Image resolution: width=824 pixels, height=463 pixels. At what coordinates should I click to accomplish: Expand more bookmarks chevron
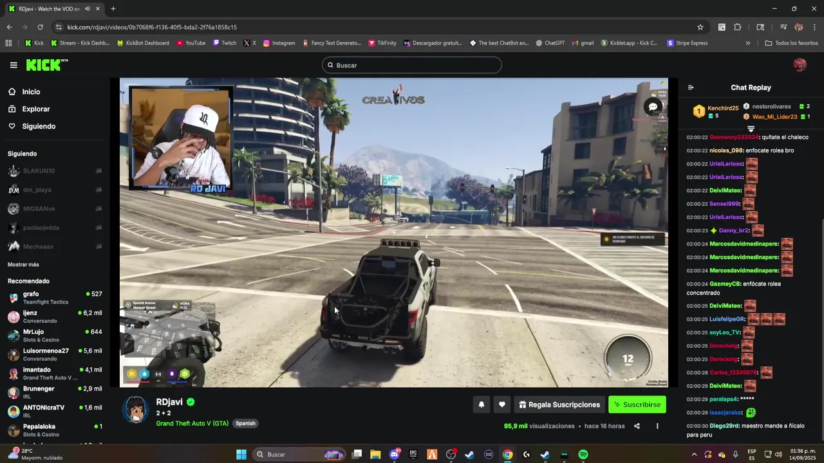point(747,43)
